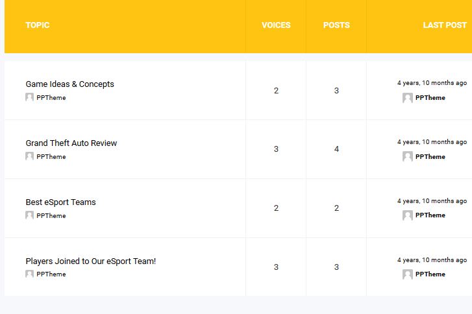The height and width of the screenshot is (314, 472).
Task: Click author avatar under Game Ideas & Concepts
Action: coord(29,97)
